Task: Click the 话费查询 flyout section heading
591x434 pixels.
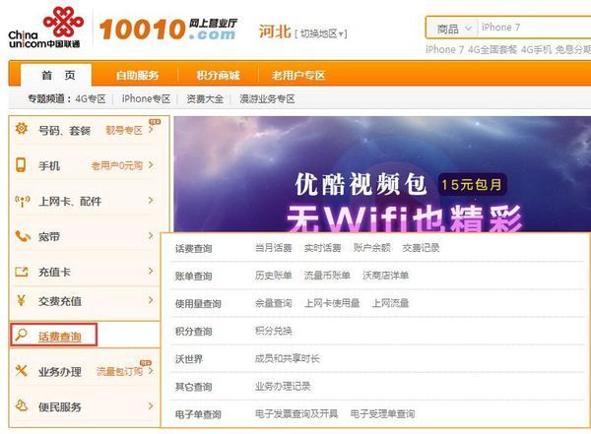Action: [193, 249]
